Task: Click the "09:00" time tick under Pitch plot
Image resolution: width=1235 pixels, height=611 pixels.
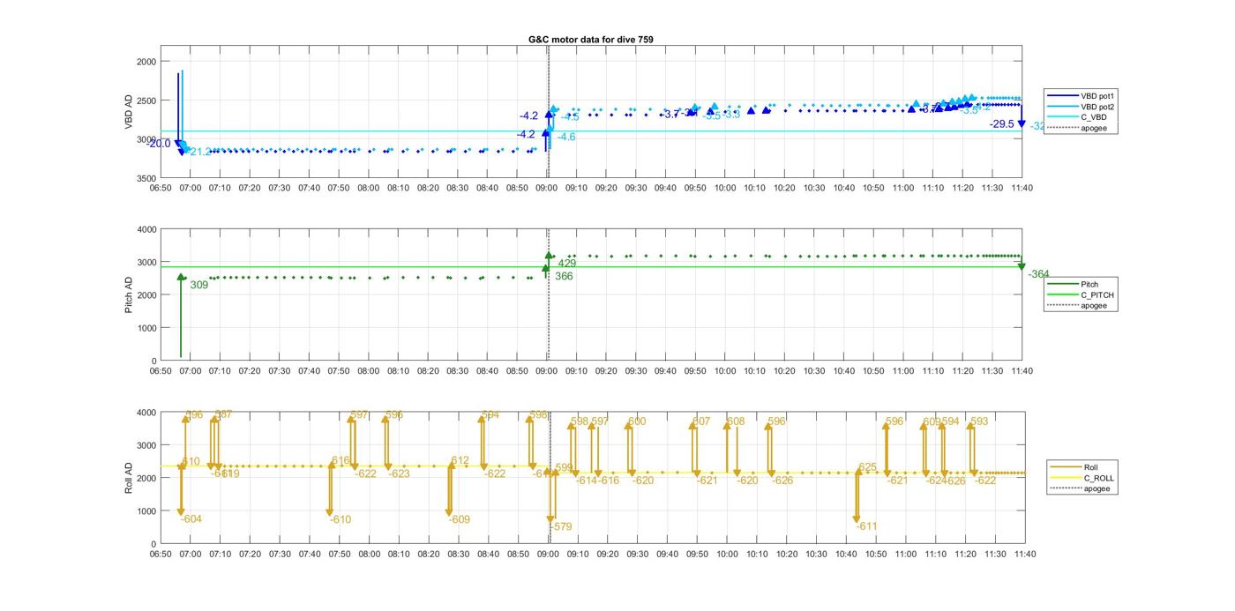Action: pyautogui.click(x=547, y=370)
